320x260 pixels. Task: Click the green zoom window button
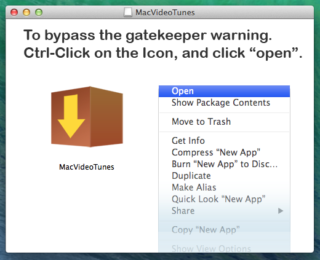point(39,12)
